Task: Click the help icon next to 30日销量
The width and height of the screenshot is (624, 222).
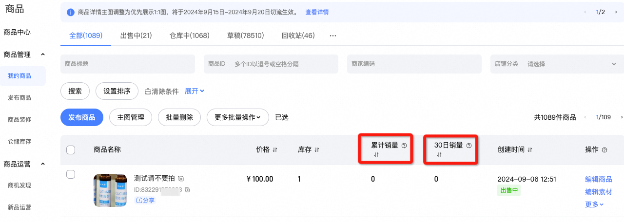Action: coord(469,145)
